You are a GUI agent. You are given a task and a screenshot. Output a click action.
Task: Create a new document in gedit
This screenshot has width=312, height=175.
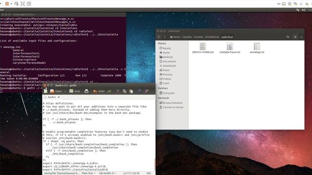pyautogui.click(x=46, y=91)
